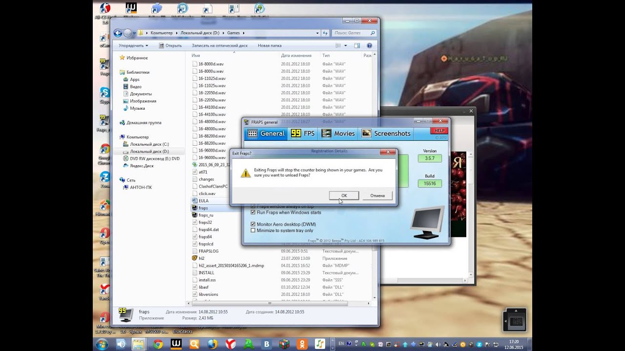Click EN language indicator in tray
Viewport: 625px width, 351px height.
click(x=341, y=344)
